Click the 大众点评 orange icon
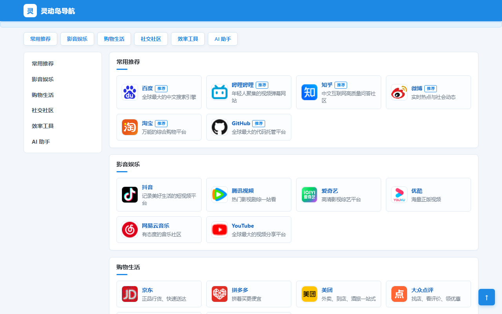This screenshot has height=314, width=502. (x=399, y=294)
